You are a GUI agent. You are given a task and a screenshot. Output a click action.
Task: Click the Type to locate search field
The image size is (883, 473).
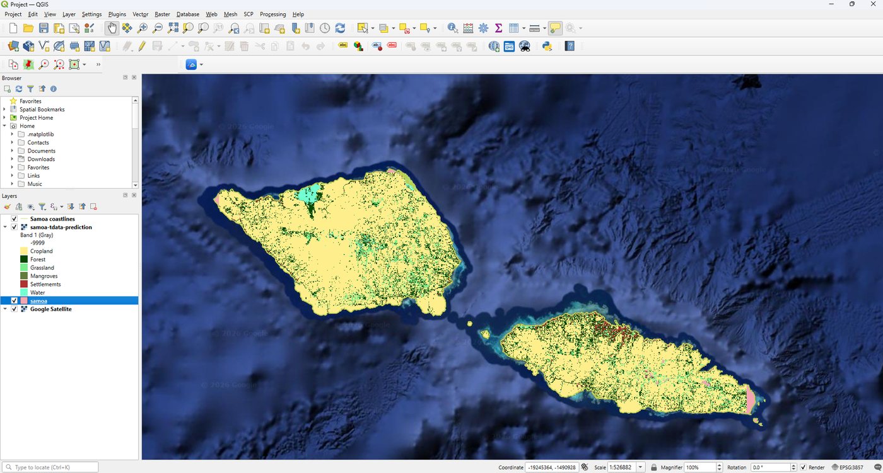pyautogui.click(x=50, y=467)
